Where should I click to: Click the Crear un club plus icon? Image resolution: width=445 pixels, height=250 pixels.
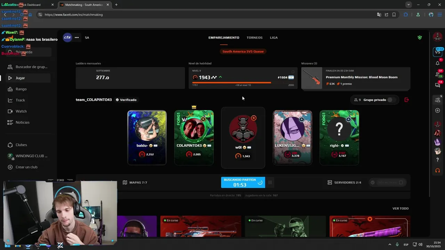point(10,167)
